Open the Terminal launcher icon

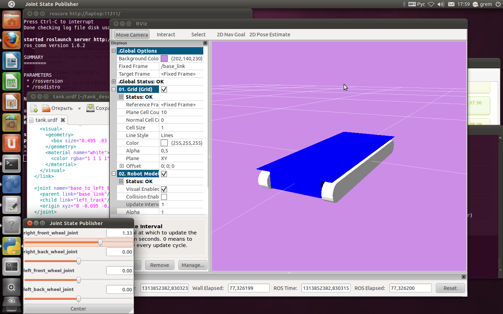(x=12, y=164)
